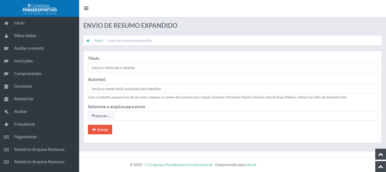Click the Procurar... file browse button
The width and height of the screenshot is (386, 172).
point(101,116)
